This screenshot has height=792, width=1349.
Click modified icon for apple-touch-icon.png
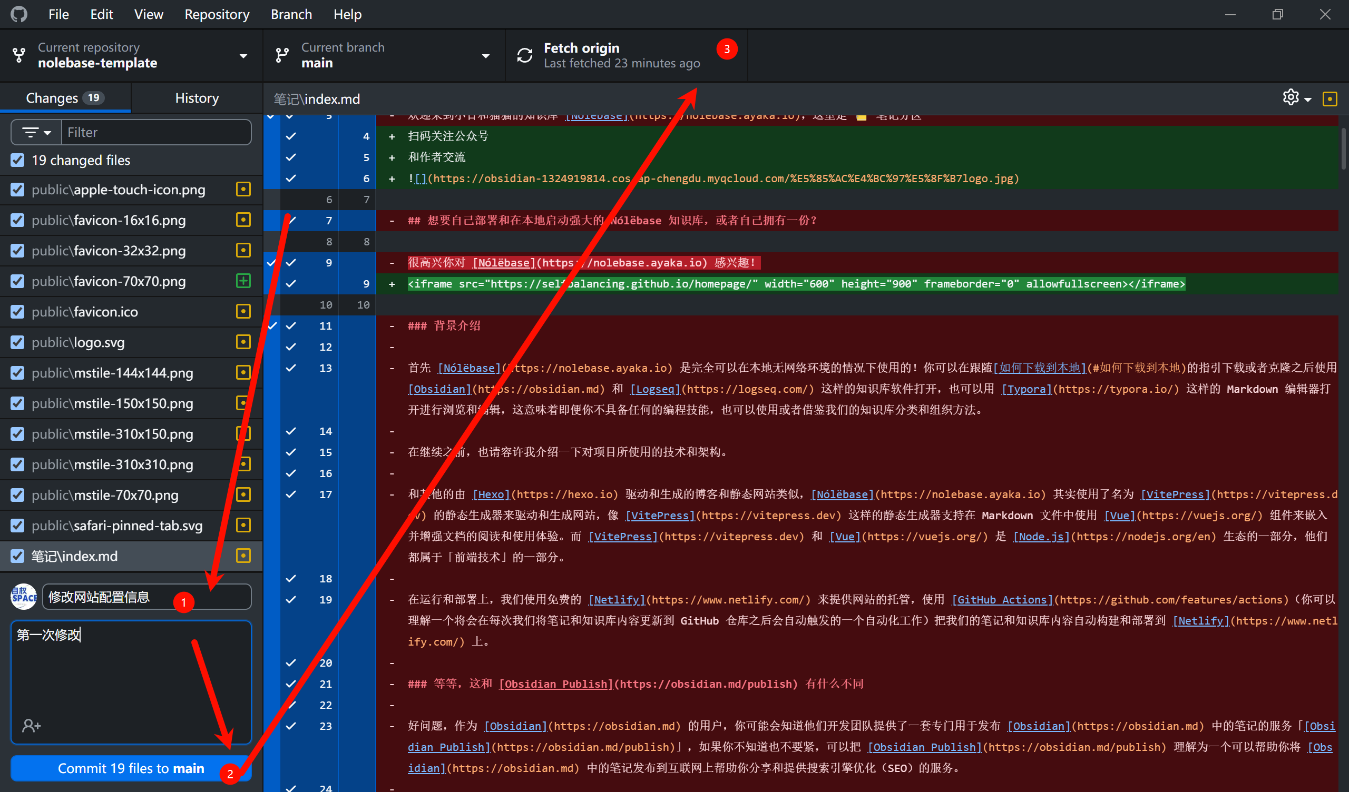tap(243, 190)
